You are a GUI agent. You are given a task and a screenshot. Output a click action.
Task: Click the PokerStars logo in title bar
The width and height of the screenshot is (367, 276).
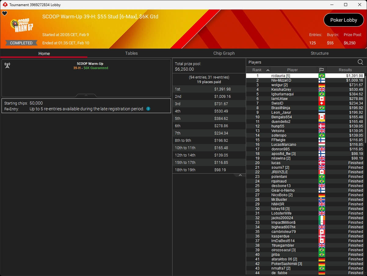pos(5,5)
